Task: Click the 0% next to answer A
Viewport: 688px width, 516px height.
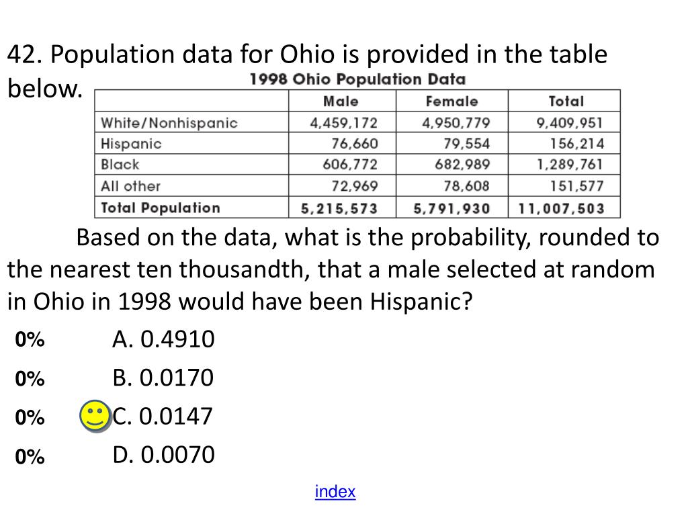Action: pyautogui.click(x=30, y=339)
